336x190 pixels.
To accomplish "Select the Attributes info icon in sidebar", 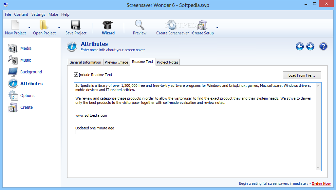I will (x=13, y=84).
